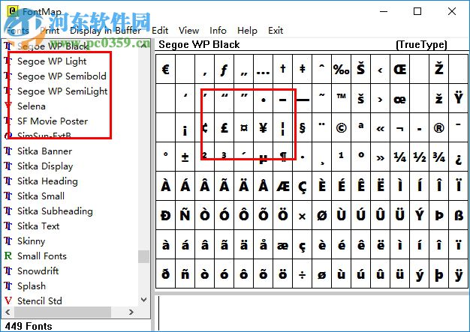Select Segoe WP Semibold font
The width and height of the screenshot is (470, 332).
tap(62, 76)
